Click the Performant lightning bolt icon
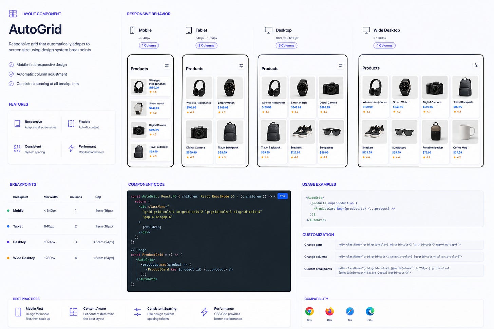 point(71,148)
